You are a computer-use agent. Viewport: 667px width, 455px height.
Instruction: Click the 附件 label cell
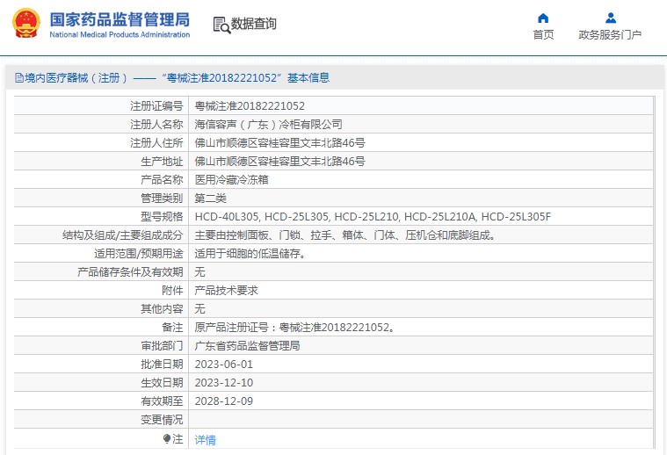point(101,291)
